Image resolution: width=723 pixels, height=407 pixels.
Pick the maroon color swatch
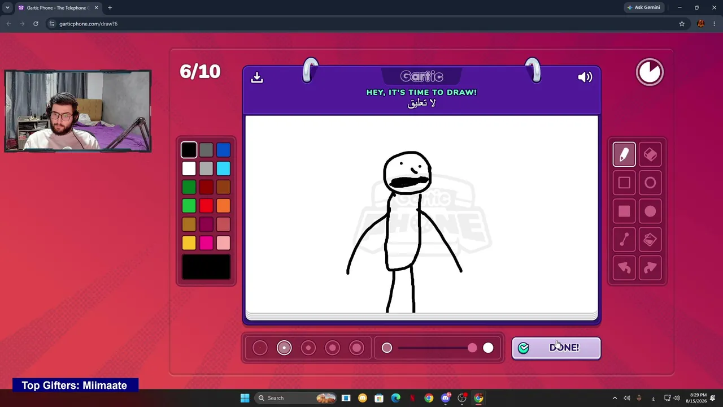206,224
